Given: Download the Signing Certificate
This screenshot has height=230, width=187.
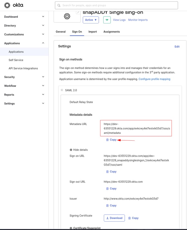Looking at the screenshot, I should point(114,218).
